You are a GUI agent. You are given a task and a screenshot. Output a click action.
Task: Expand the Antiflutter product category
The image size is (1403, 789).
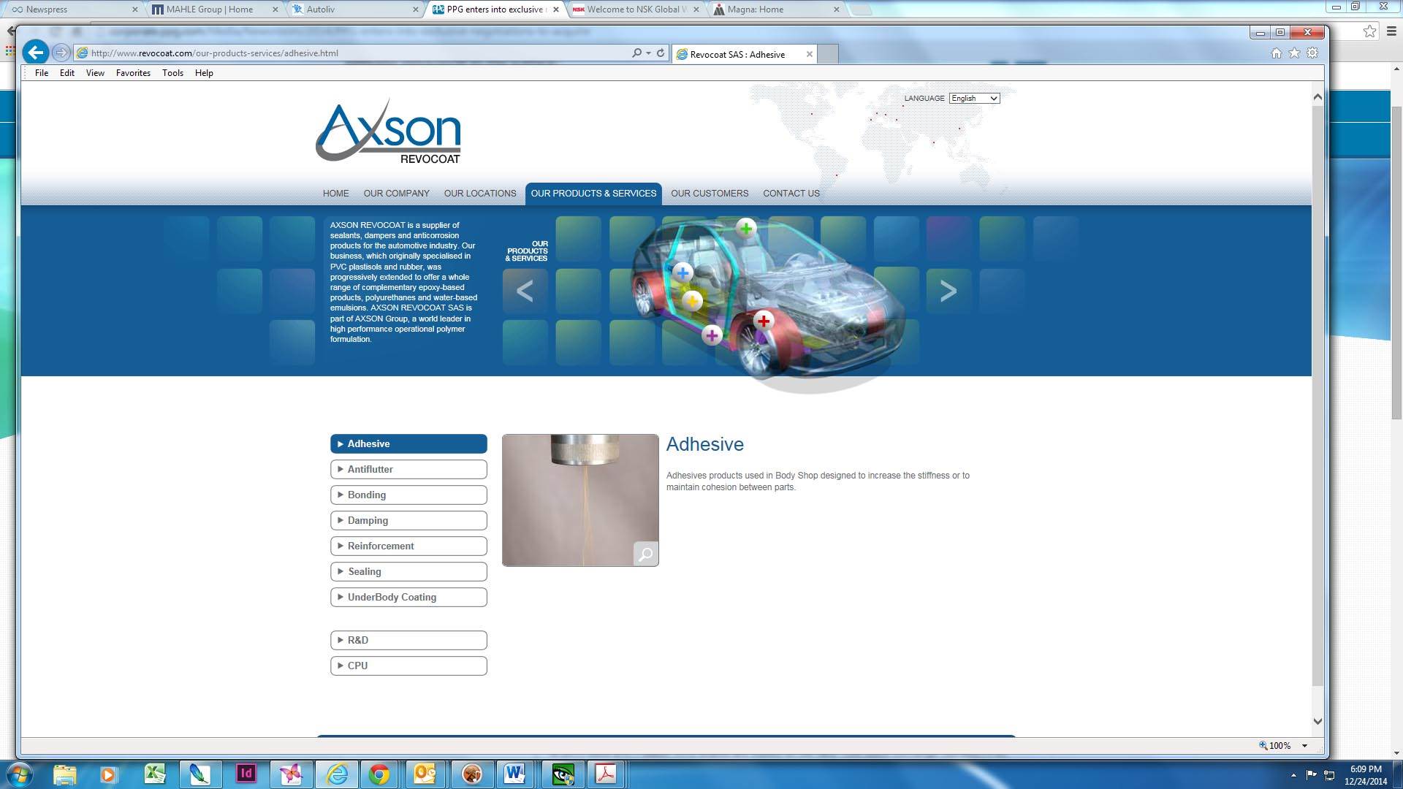point(408,469)
